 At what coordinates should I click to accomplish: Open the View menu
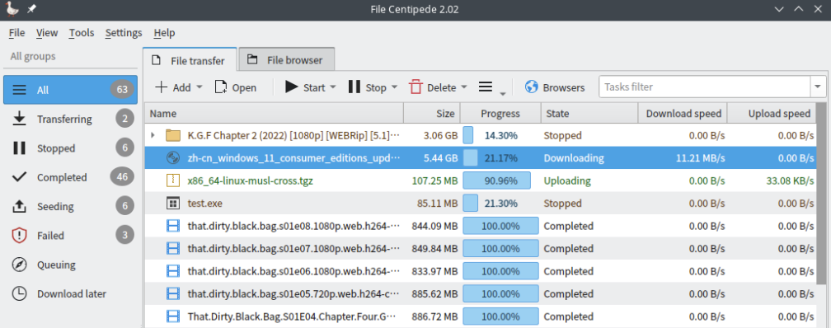[x=47, y=33]
